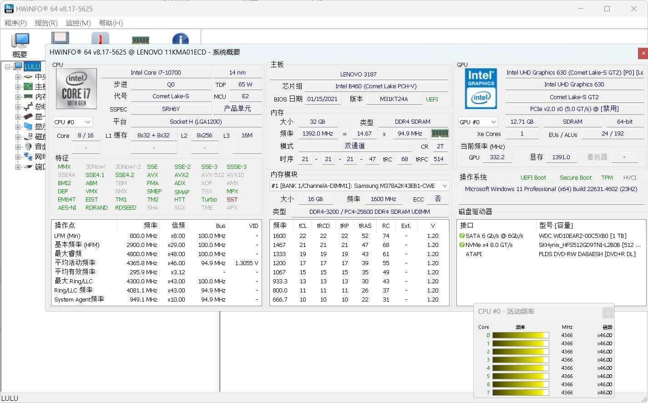Screen dimensions: 648x403
Task: Close the 系统概要 window with red X
Action: [643, 53]
